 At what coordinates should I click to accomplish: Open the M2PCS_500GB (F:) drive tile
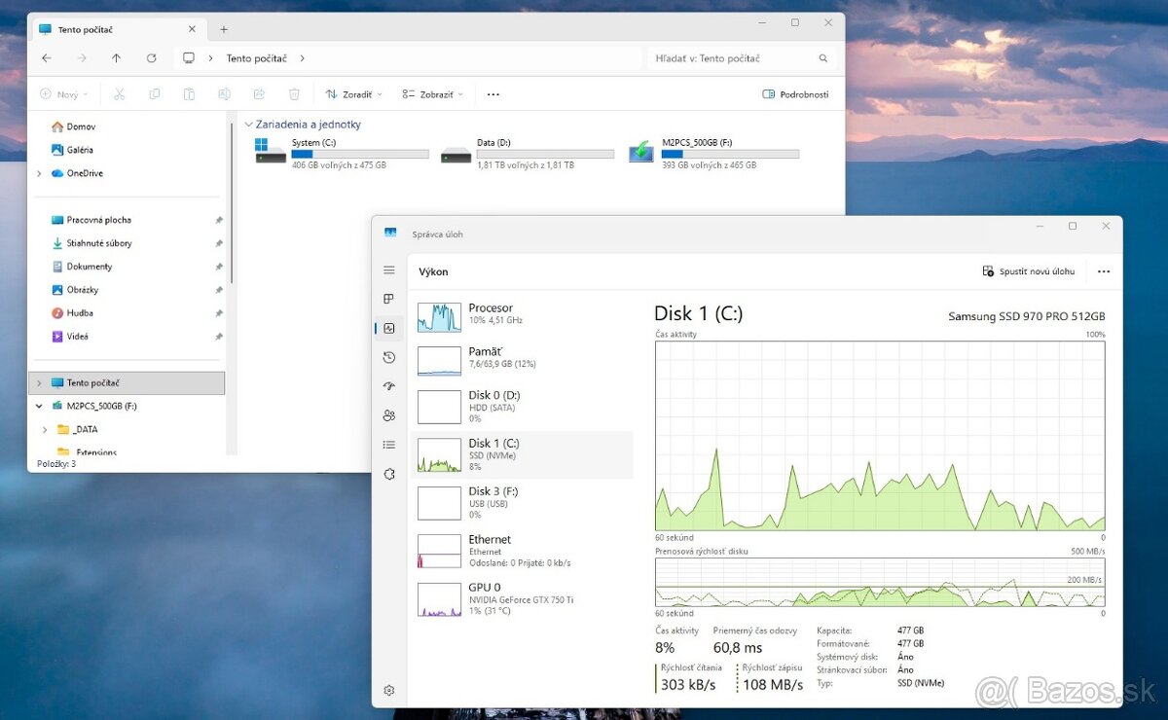click(713, 154)
